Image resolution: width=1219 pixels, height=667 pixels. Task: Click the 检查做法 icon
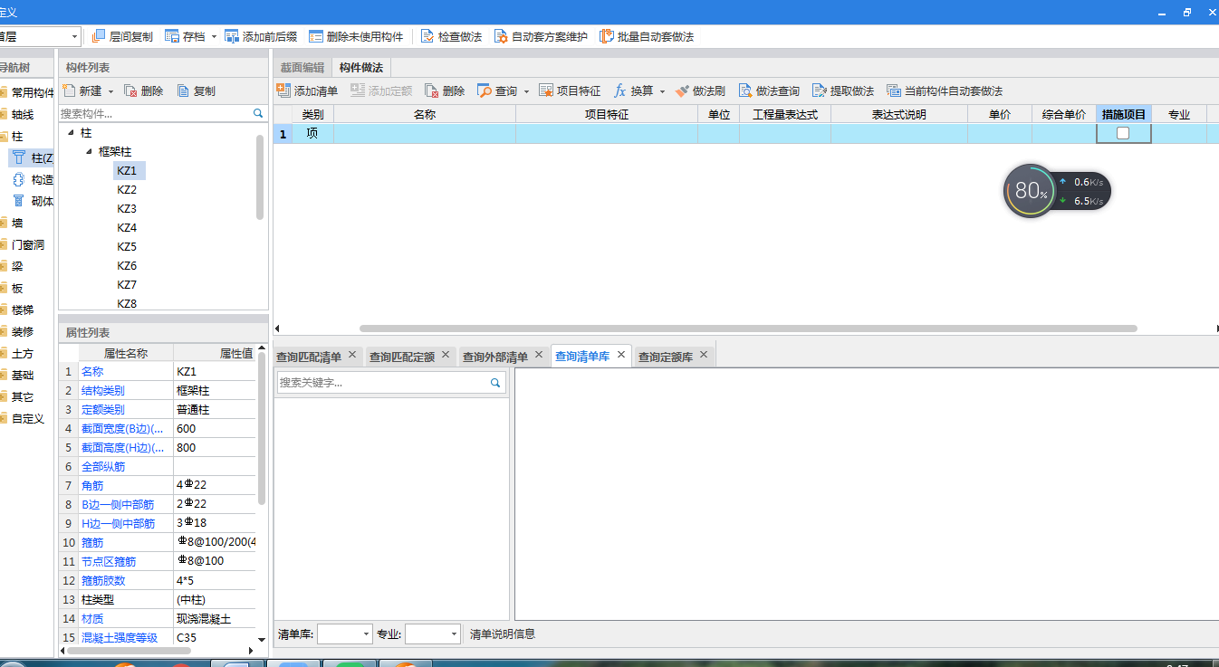click(427, 36)
